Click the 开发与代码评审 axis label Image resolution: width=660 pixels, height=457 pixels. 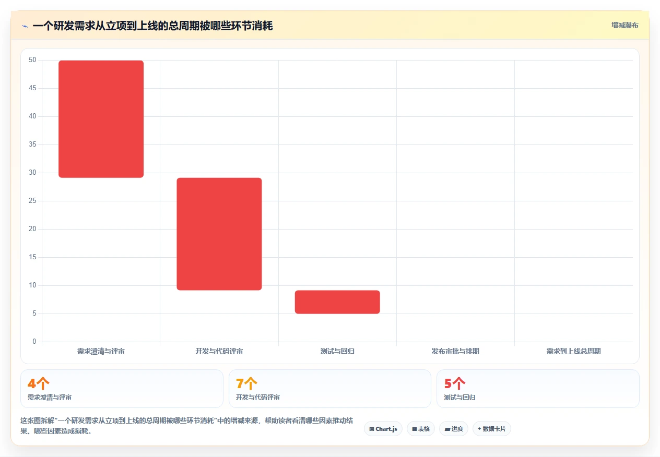coord(219,351)
